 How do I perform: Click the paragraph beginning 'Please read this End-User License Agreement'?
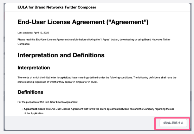[x=94, y=42]
